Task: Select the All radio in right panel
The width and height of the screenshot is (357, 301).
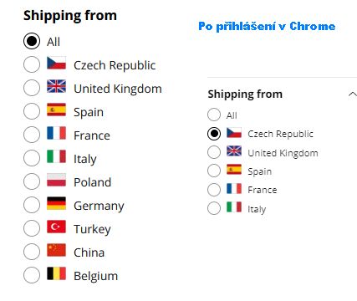Action: 214,115
